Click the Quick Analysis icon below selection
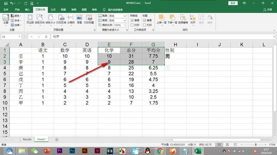Viewport: 277px width, 155px height. pos(167,68)
